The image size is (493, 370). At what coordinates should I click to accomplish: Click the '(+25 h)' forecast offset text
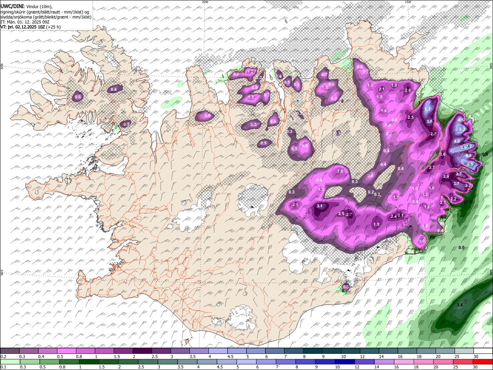coord(54,27)
